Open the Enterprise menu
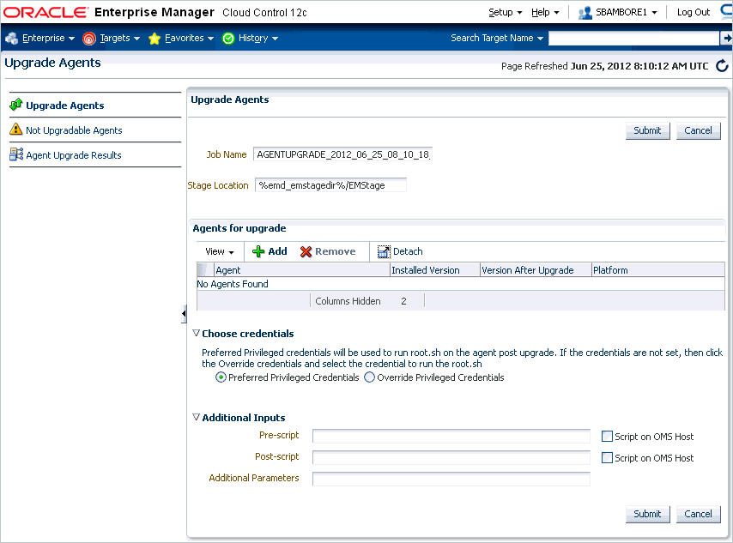 click(48, 39)
